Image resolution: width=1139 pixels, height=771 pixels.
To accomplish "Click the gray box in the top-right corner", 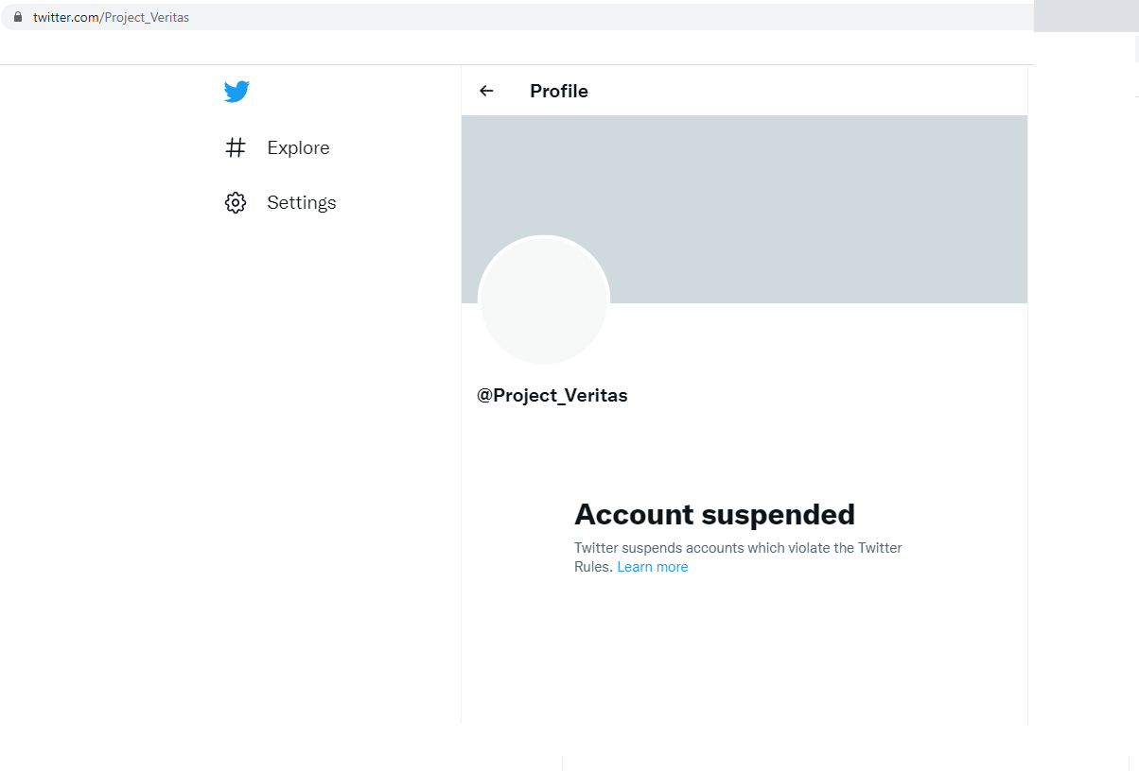I will pyautogui.click(x=1086, y=17).
